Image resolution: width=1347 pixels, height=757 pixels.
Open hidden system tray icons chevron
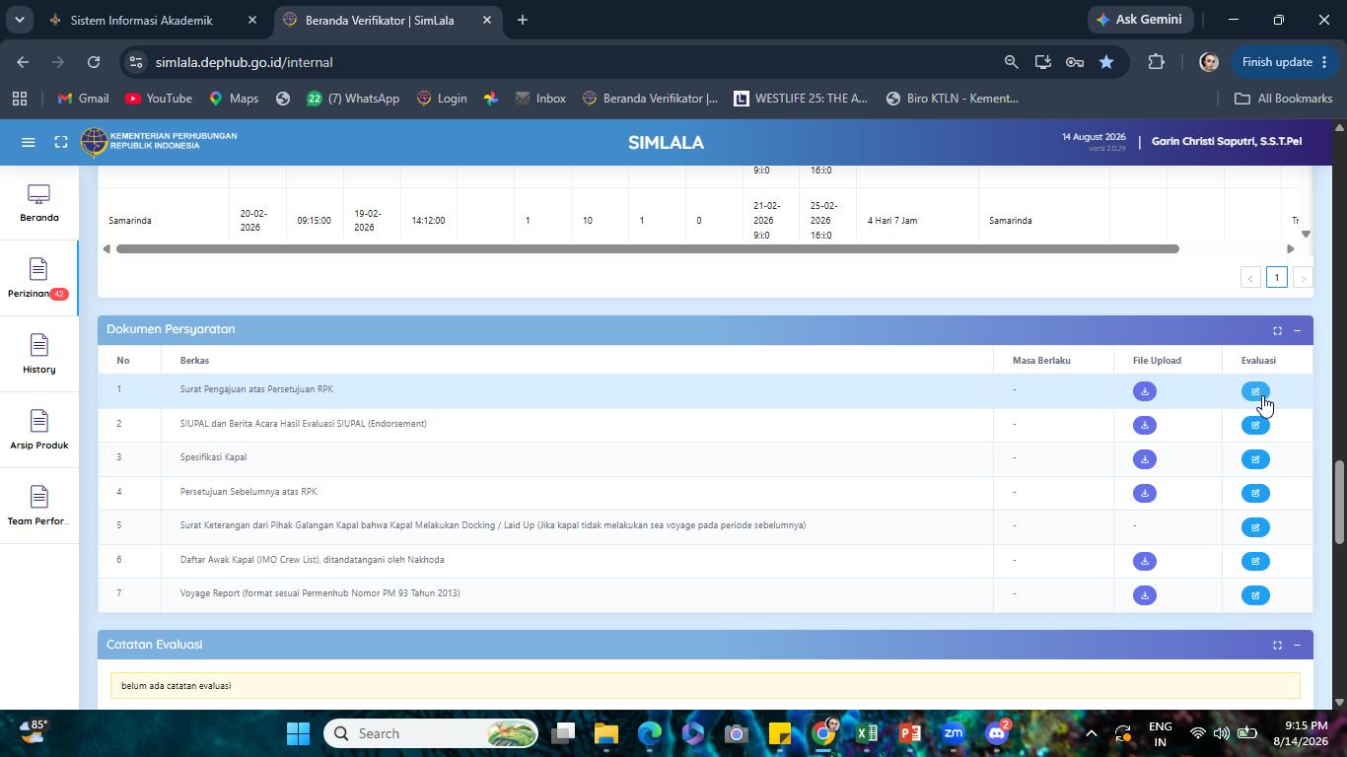pyautogui.click(x=1091, y=733)
